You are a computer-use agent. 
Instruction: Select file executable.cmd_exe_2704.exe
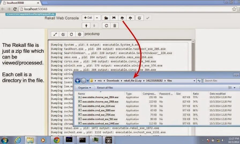[98, 115]
